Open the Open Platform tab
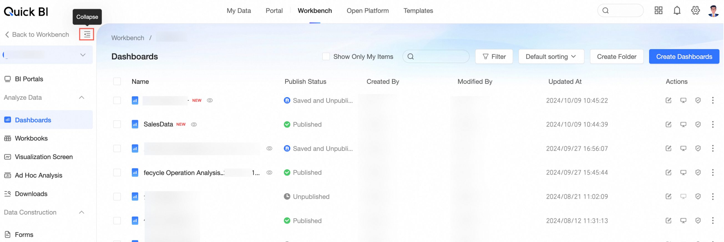The image size is (724, 242). [368, 11]
